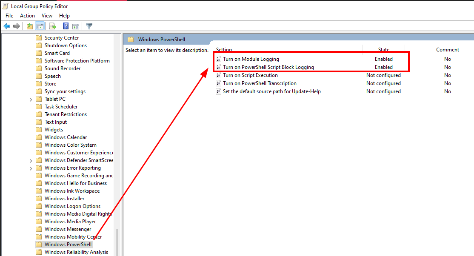This screenshot has height=256, width=474.
Task: Click Not configured state of Script Execution
Action: point(383,75)
